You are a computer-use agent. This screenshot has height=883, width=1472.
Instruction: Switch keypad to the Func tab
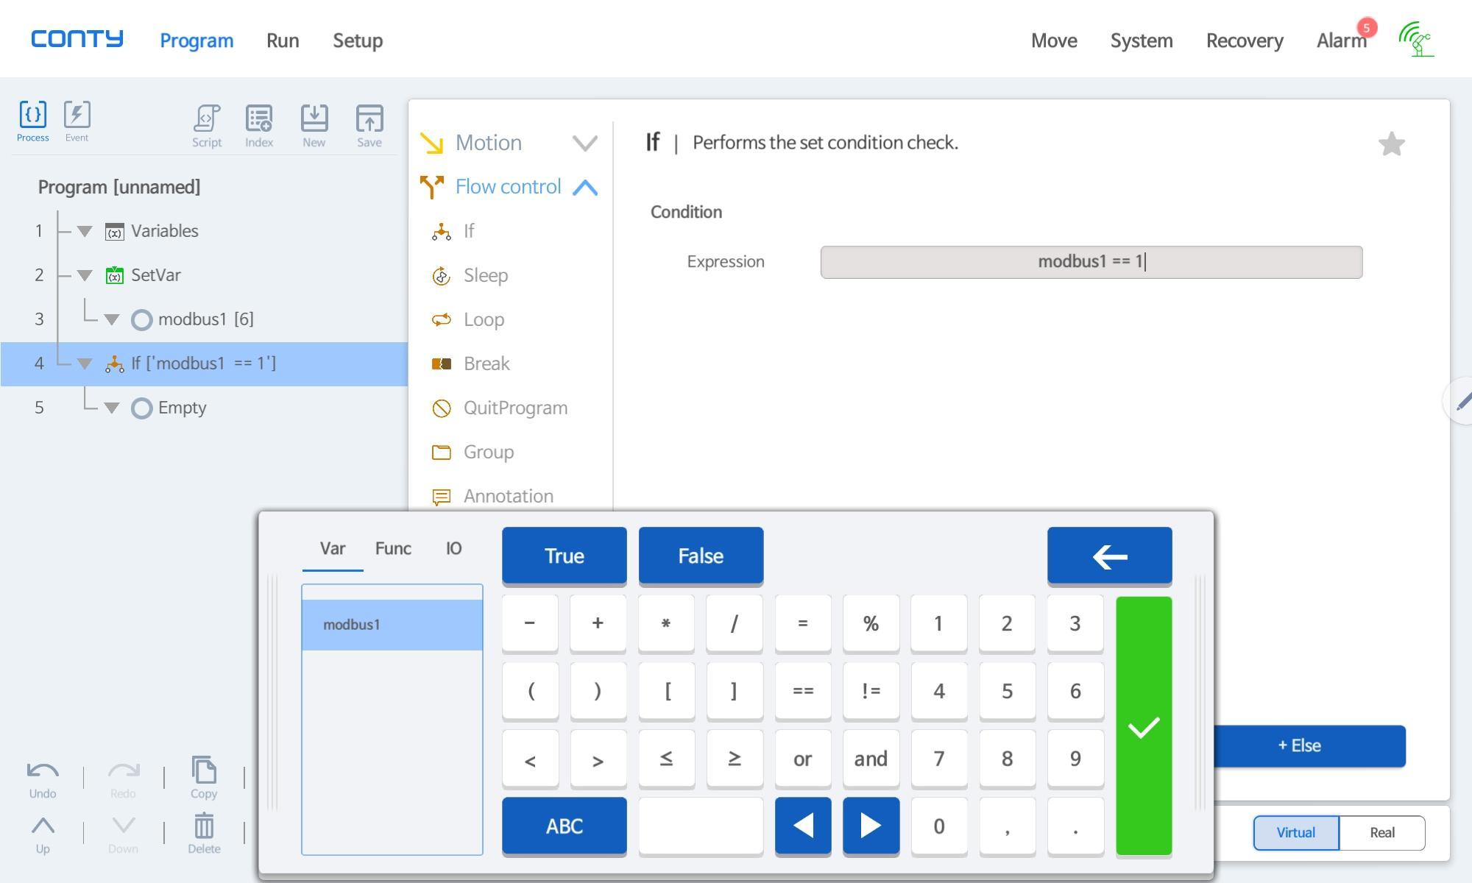point(393,548)
